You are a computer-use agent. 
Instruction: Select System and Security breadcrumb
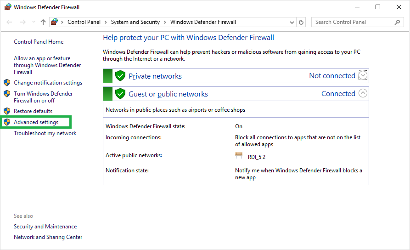(135, 22)
